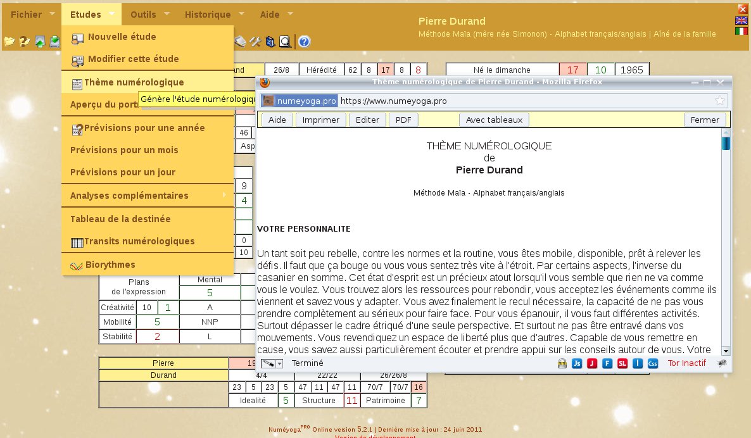Screen dimensions: 751x438
Task: Click the gray bug icon in status bar
Action: pos(722,363)
